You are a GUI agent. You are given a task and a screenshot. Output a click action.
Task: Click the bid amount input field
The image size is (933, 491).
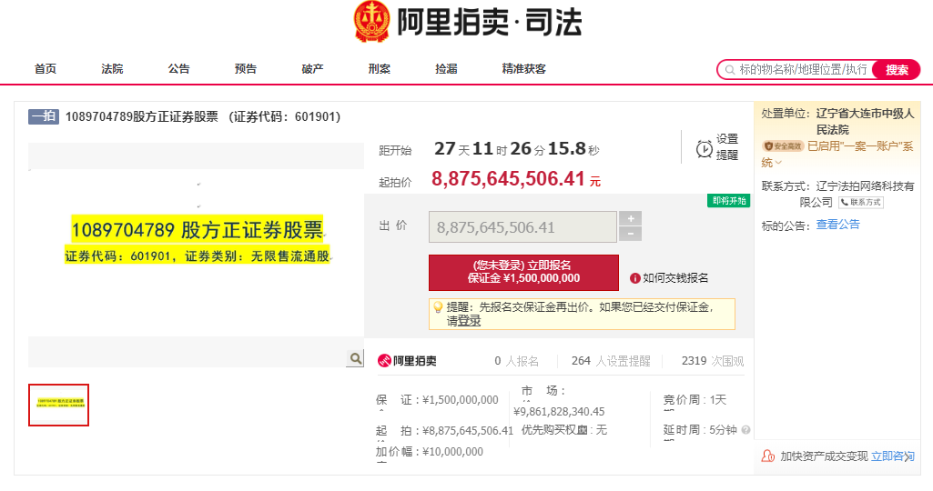click(522, 227)
